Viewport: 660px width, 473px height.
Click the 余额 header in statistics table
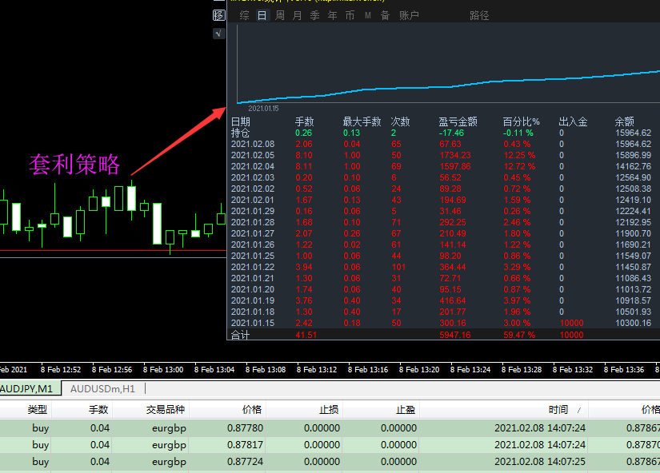tap(624, 122)
